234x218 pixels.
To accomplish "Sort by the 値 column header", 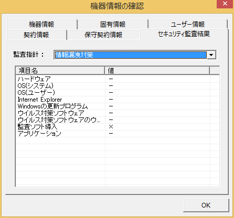I will [157, 71].
